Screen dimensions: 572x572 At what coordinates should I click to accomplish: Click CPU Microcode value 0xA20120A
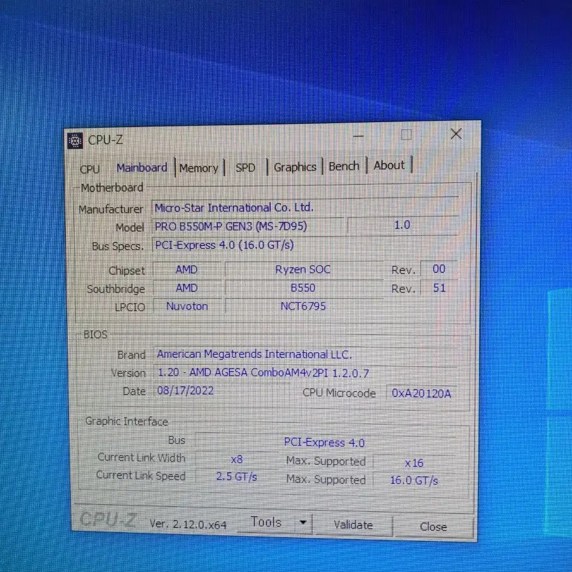[x=421, y=393]
